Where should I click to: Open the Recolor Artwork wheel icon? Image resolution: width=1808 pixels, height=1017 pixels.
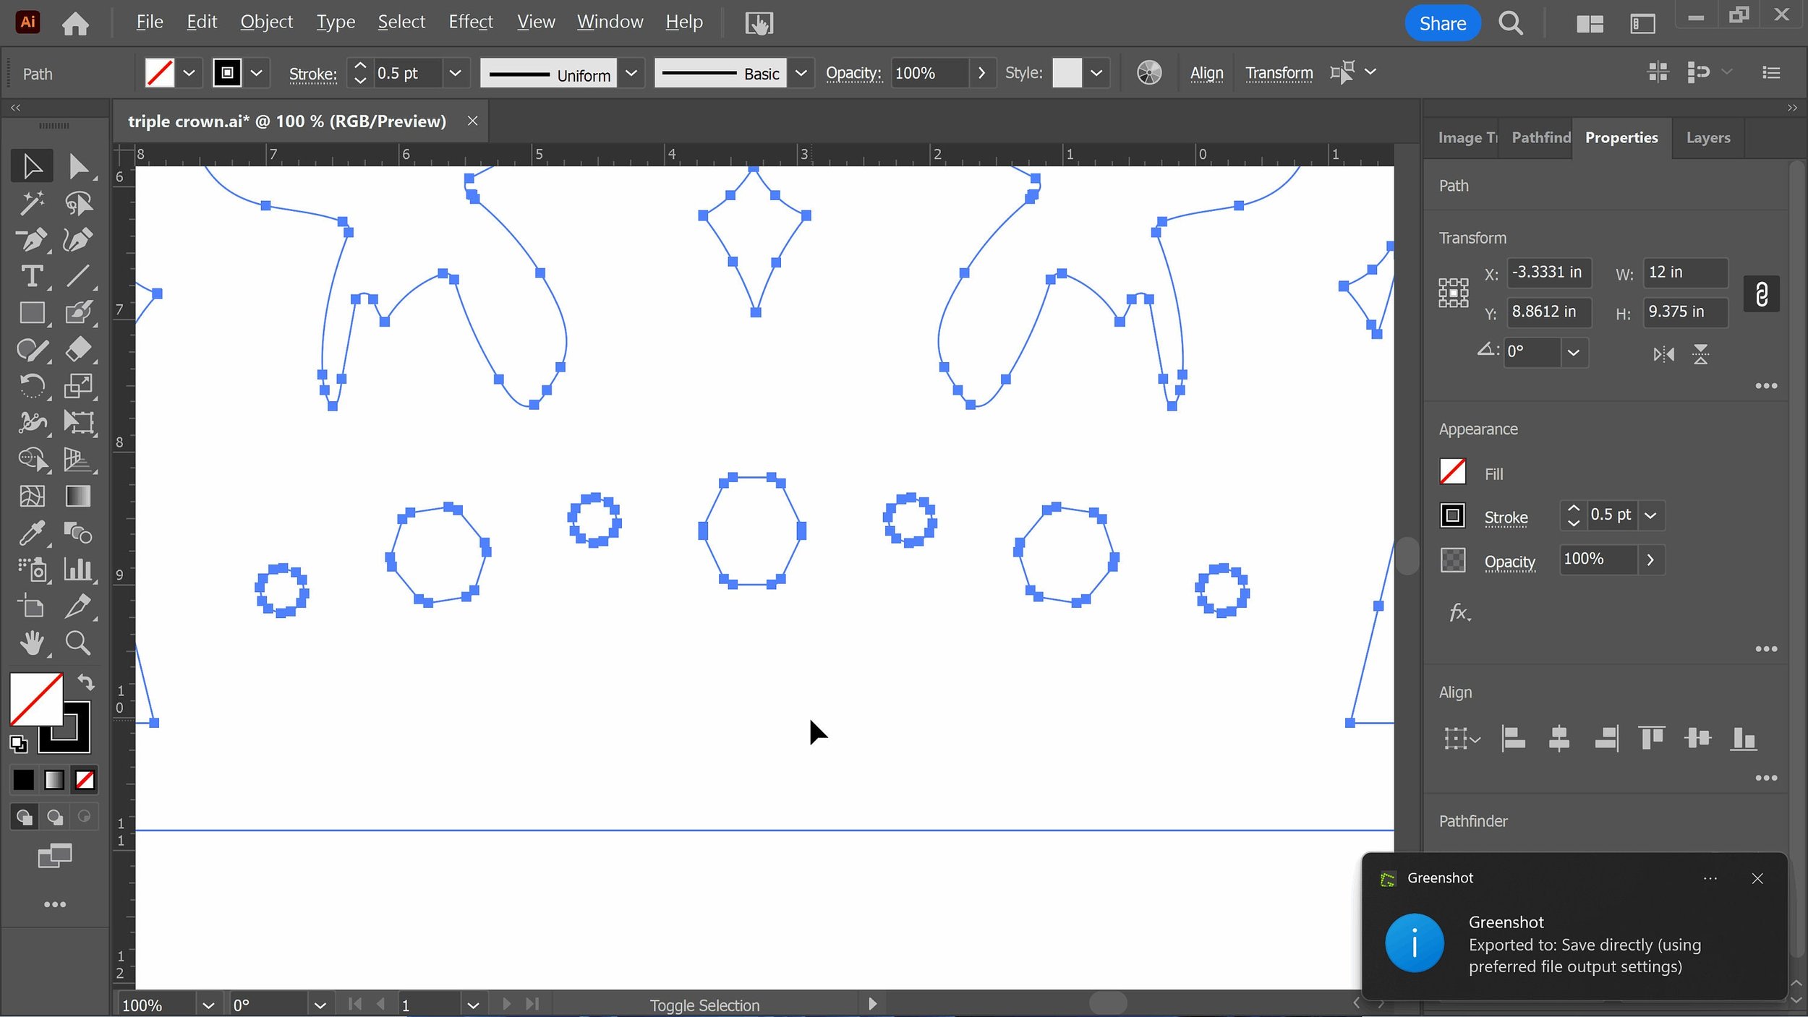1148,73
